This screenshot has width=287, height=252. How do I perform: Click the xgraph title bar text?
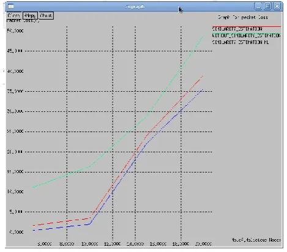coord(135,7)
